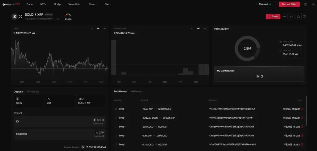Open the three-dots more options menu
This screenshot has width=317, height=151.
[284, 17]
